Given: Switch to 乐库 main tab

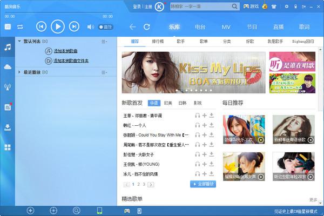Looking at the screenshot, I should 174,27.
